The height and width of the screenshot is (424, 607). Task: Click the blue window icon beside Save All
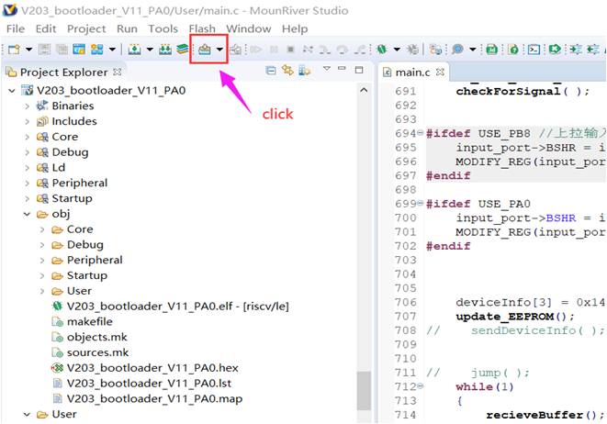79,50
